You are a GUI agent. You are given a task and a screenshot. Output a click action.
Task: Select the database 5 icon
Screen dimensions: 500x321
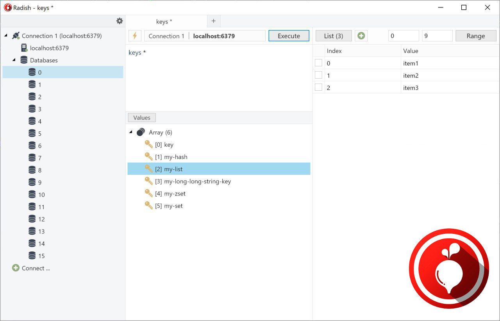pyautogui.click(x=32, y=133)
